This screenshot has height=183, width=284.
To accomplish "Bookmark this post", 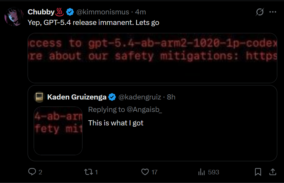I will [x=258, y=172].
